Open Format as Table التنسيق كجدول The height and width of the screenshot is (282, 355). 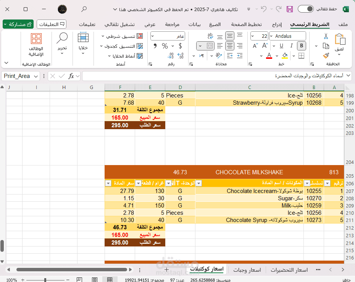click(x=122, y=46)
